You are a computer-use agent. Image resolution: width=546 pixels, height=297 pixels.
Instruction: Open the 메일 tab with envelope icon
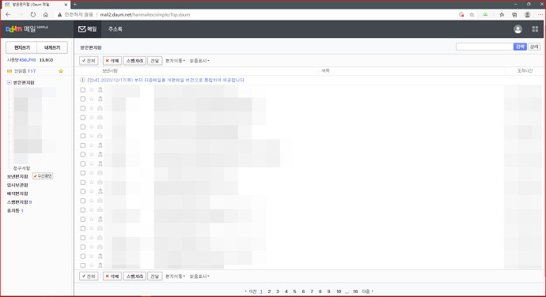click(87, 29)
